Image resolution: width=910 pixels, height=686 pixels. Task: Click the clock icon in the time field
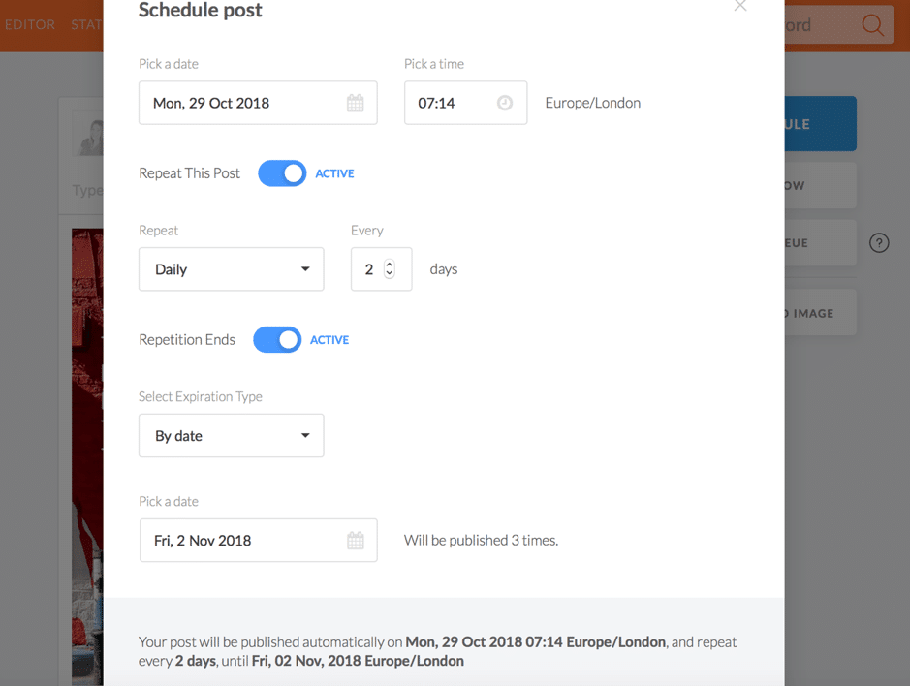[505, 103]
